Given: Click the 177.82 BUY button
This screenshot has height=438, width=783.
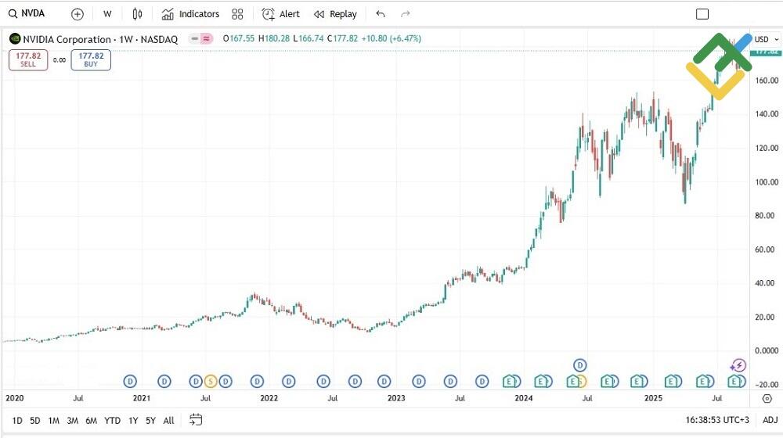Looking at the screenshot, I should click(x=91, y=60).
